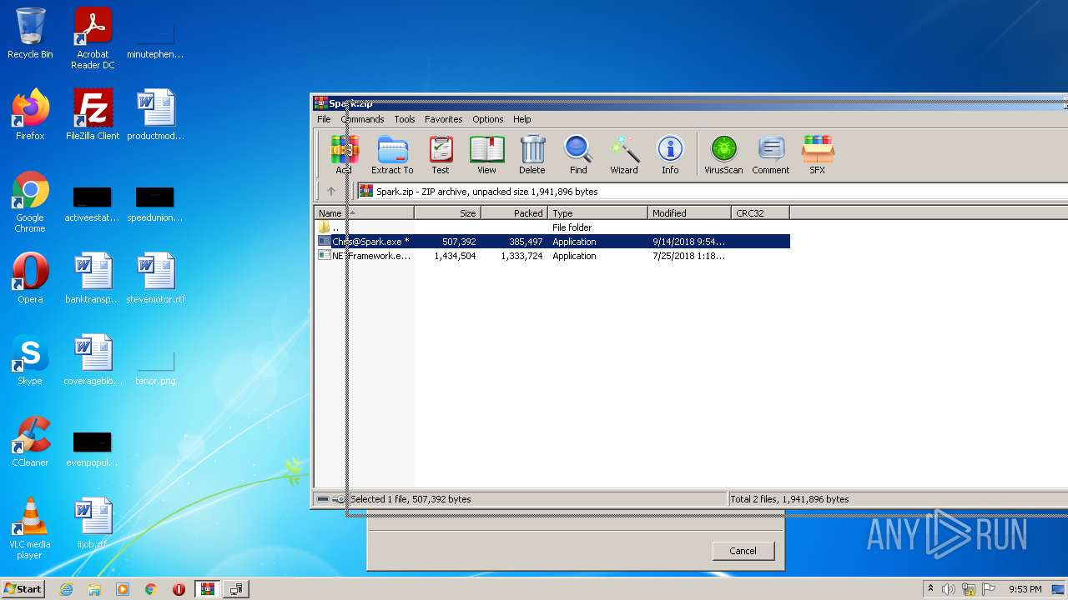This screenshot has height=600, width=1068.
Task: Open the Favorites menu
Action: 444,119
